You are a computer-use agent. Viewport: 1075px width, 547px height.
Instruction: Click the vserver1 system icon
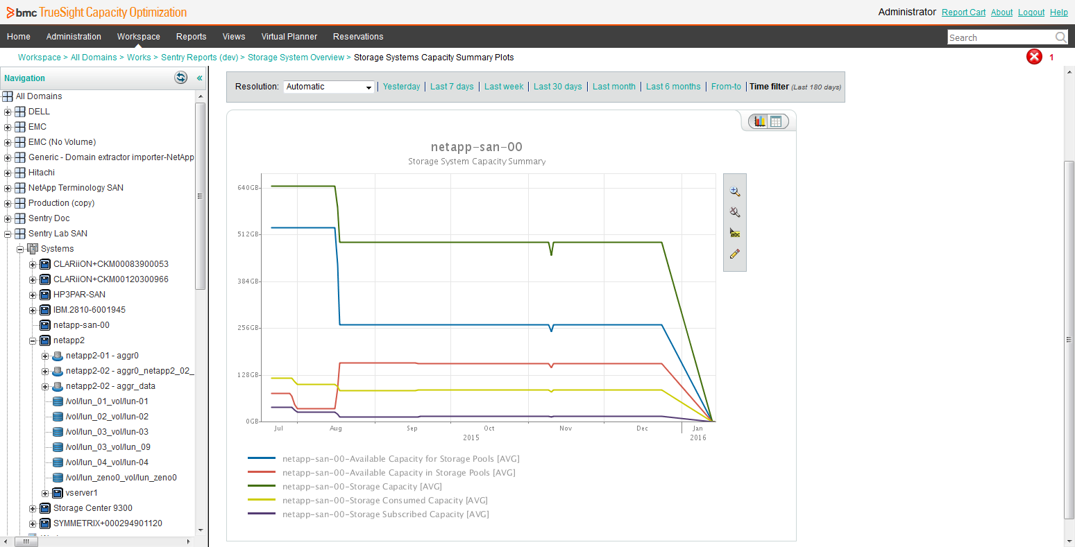[x=58, y=493]
